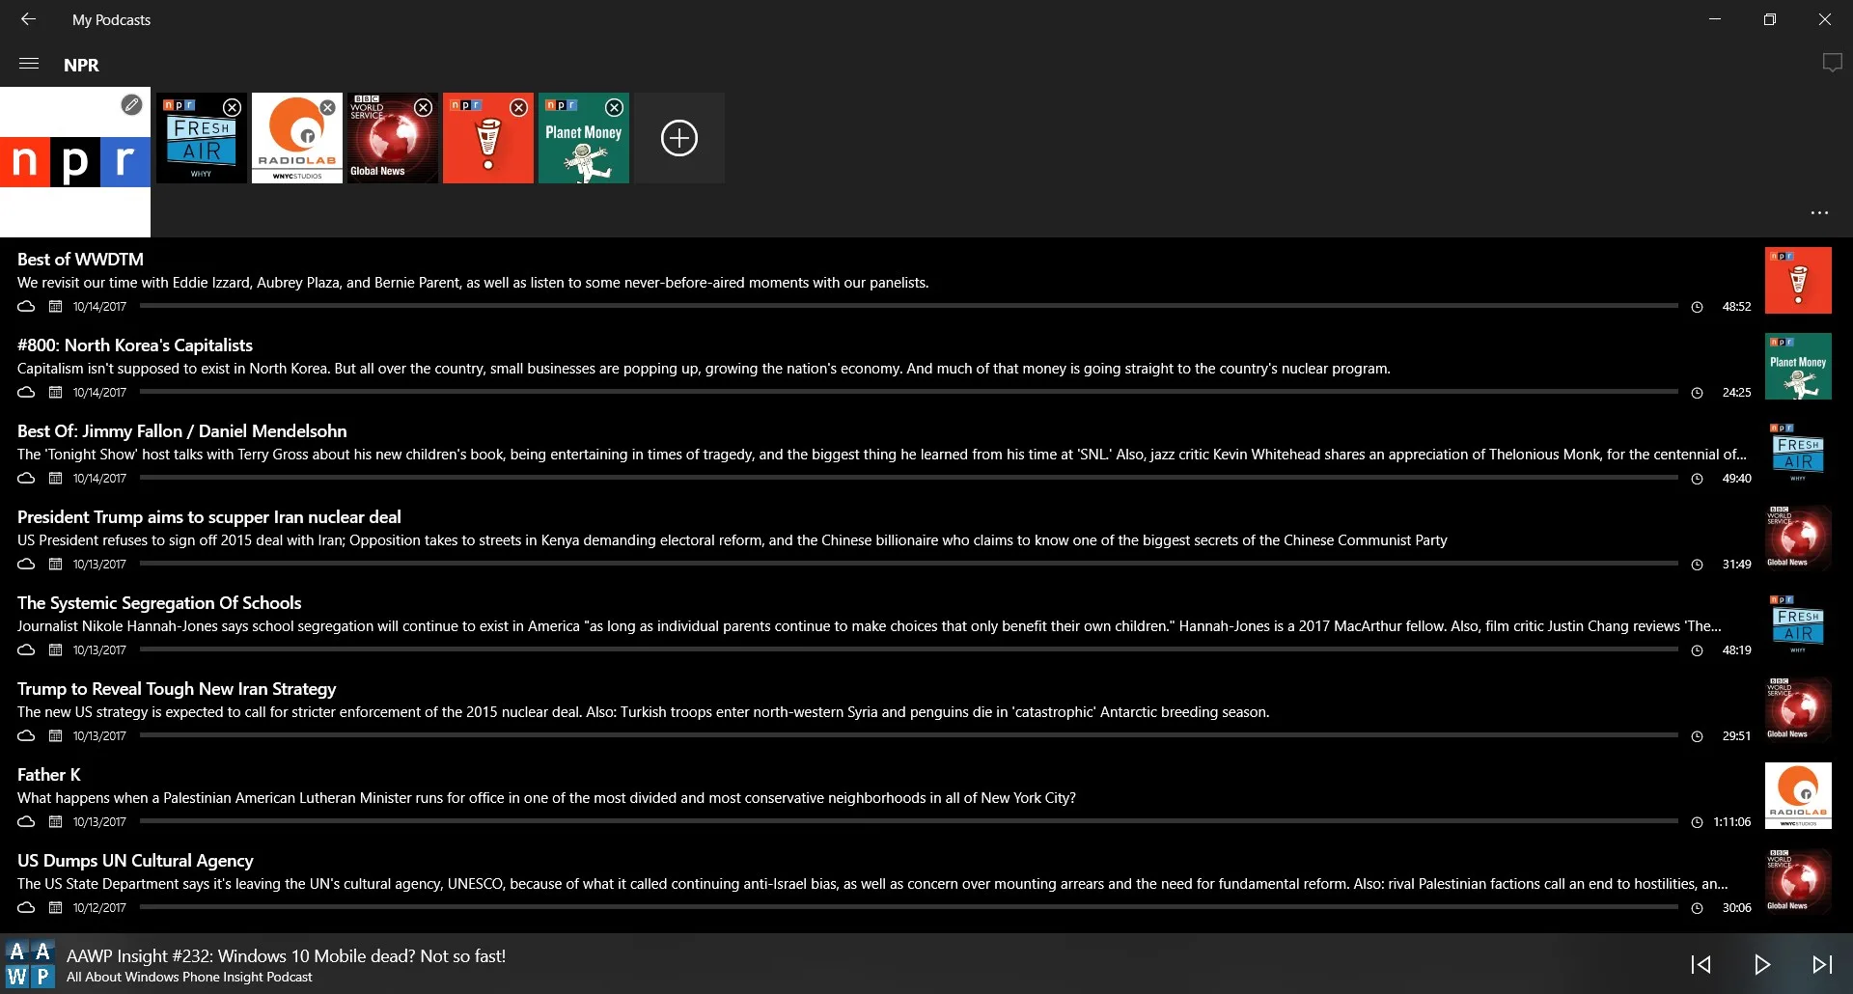Click All About Windows Phone Insight Podcast label
The image size is (1853, 994).
click(x=189, y=978)
